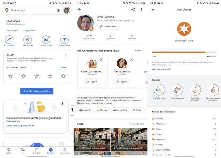
Task: Go back from the profile screen
Action: pyautogui.click(x=80, y=10)
